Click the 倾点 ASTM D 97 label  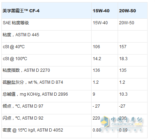pyautogui.click(x=23, y=106)
